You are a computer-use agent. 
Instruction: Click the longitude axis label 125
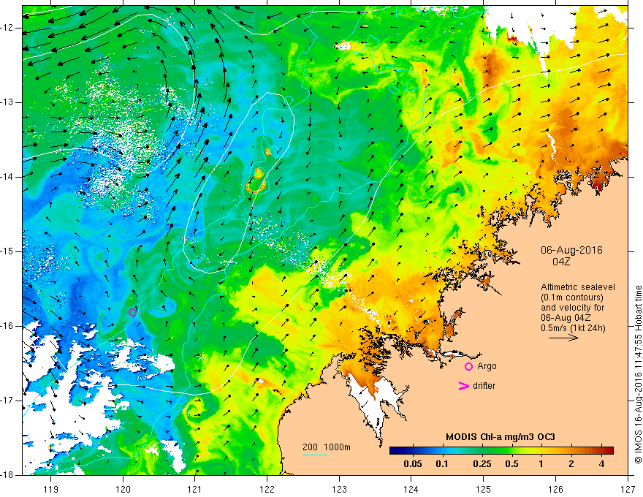tap(484, 489)
